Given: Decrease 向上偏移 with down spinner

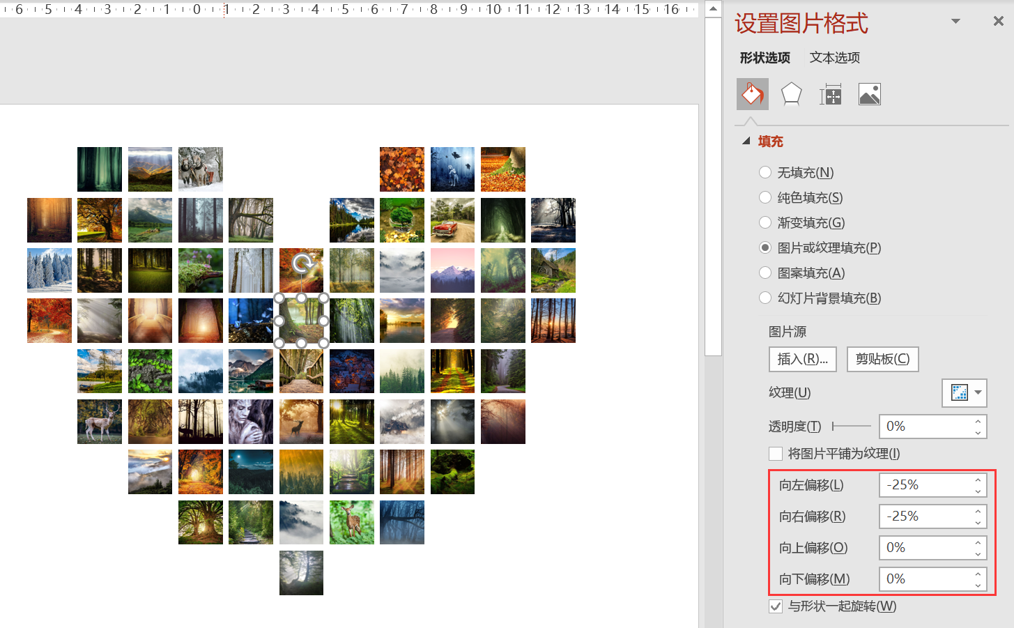Looking at the screenshot, I should click(x=978, y=553).
